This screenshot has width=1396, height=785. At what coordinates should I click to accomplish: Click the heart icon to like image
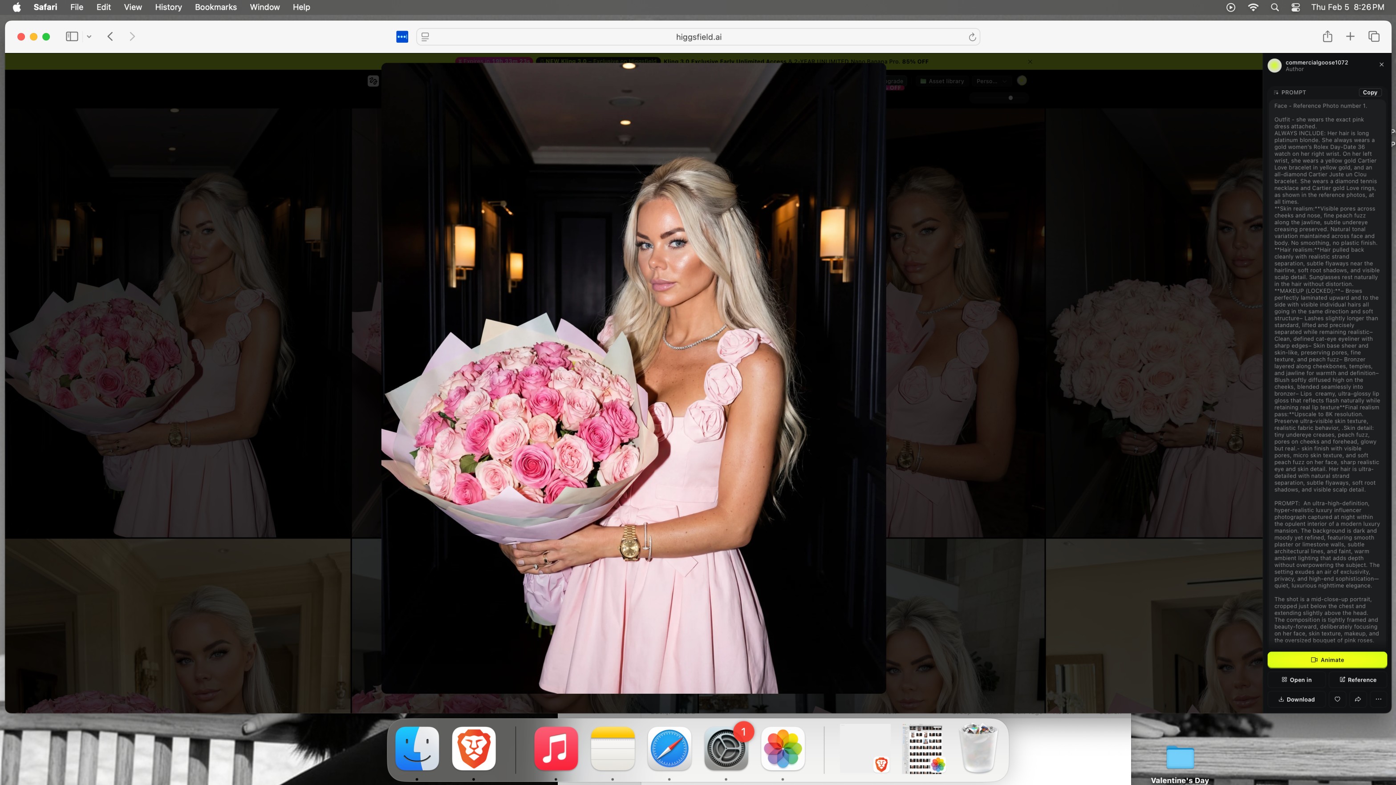pyautogui.click(x=1337, y=700)
